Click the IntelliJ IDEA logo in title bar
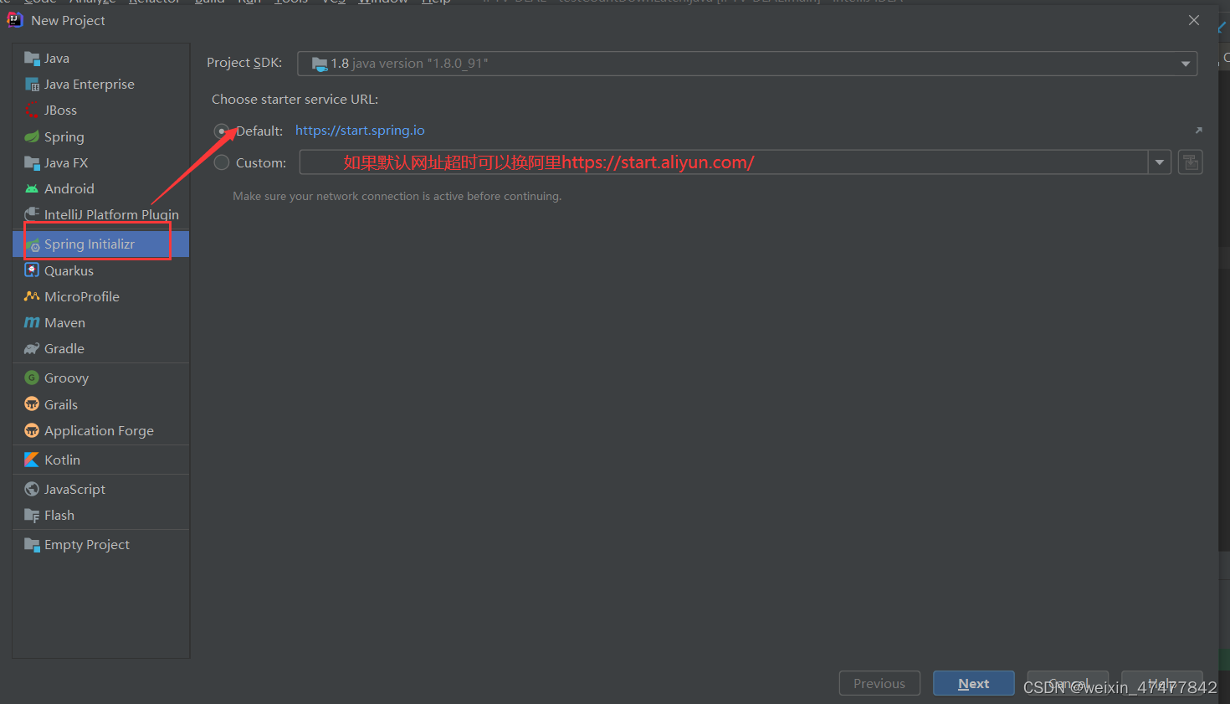The width and height of the screenshot is (1230, 704). (x=15, y=20)
